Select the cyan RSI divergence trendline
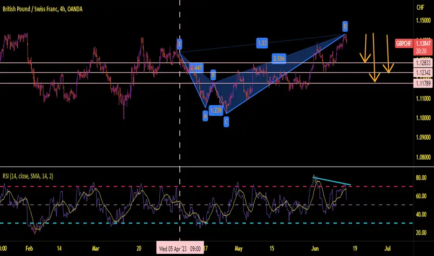This screenshot has height=256, width=434. (332, 181)
